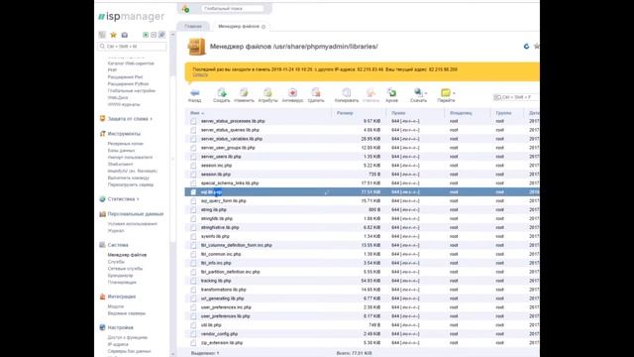This screenshot has height=357, width=634.
Task: Sort by the Размер column header
Action: click(x=345, y=113)
